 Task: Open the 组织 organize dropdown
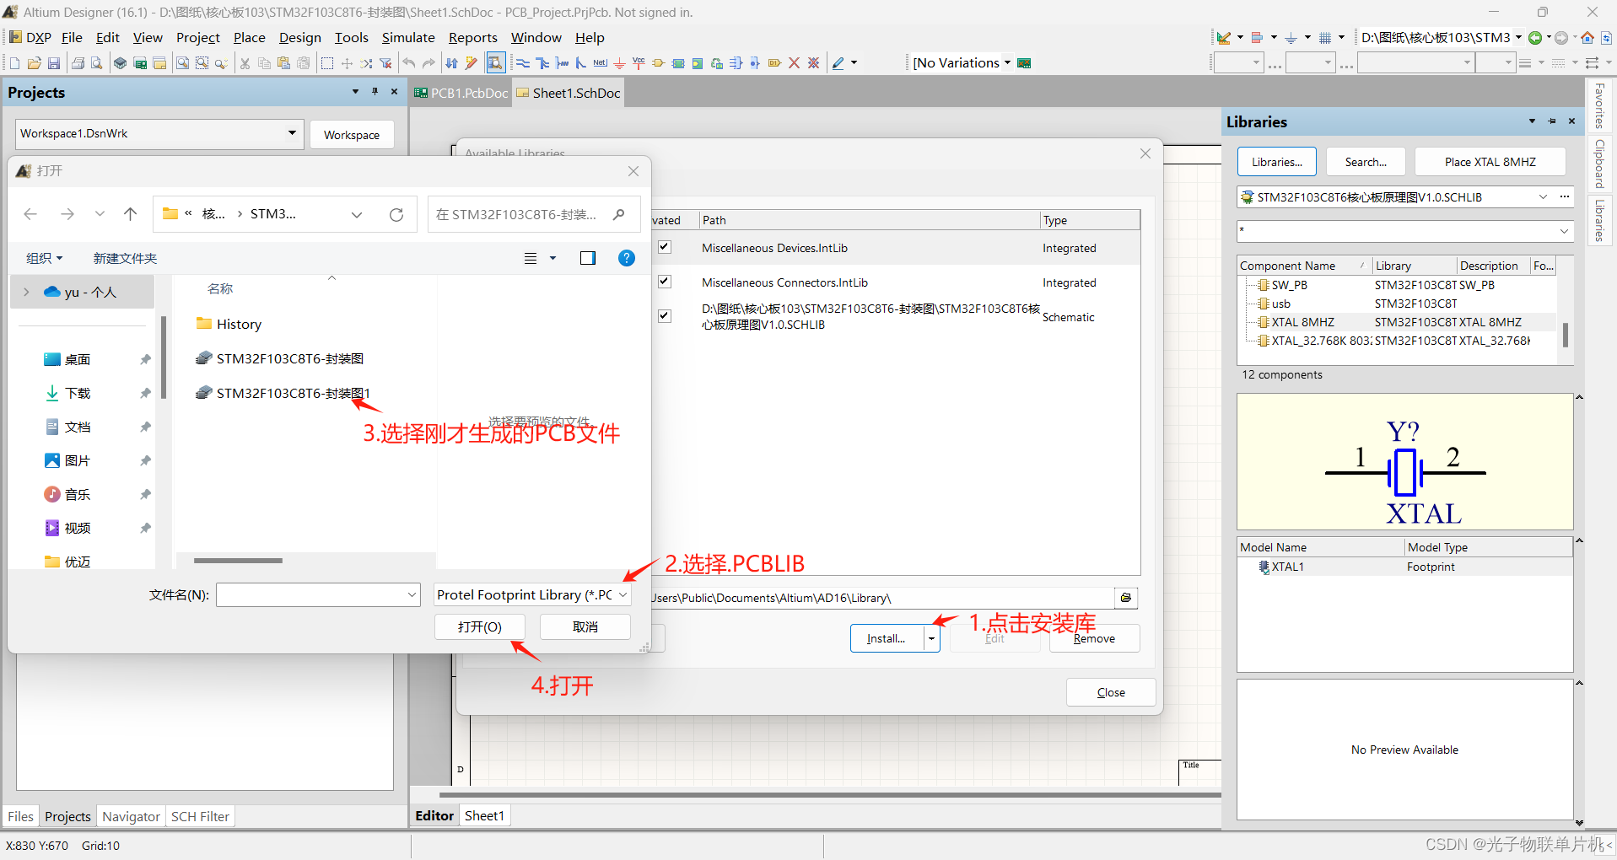(44, 258)
